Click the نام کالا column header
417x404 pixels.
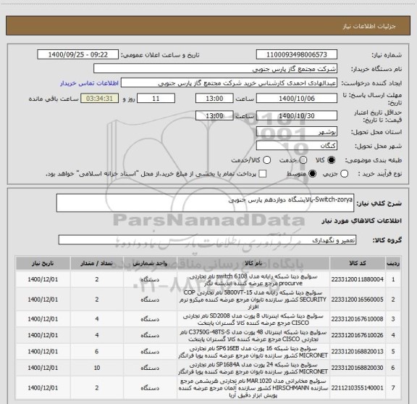253,263
